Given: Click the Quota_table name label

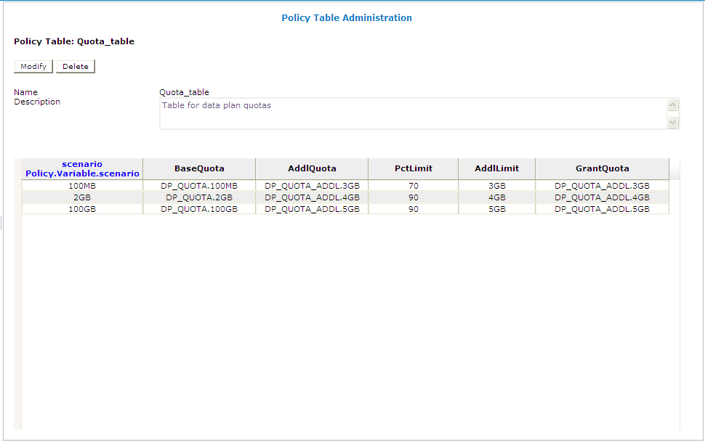Looking at the screenshot, I should click(183, 92).
